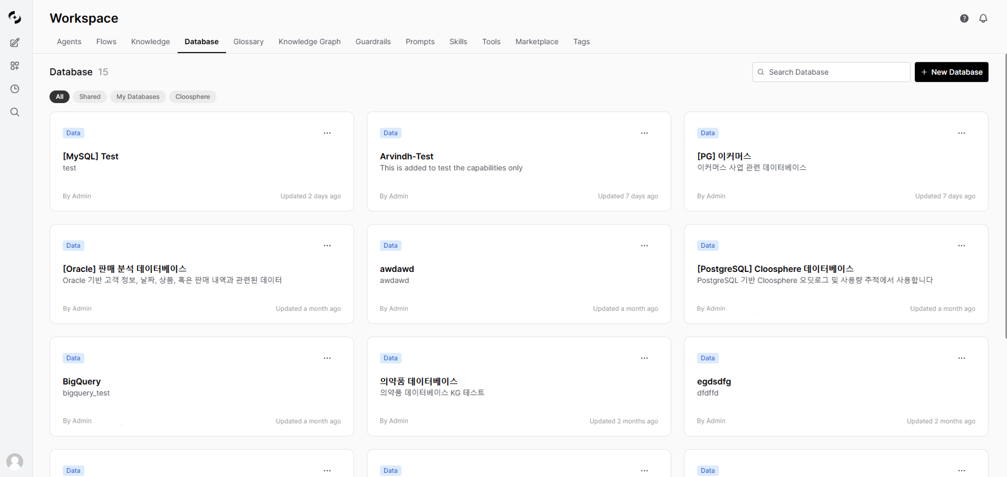
Task: Select the Cloosphere filter chip
Action: tap(193, 97)
